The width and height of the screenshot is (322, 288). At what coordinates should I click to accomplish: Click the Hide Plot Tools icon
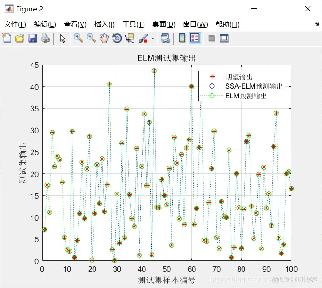(x=211, y=38)
